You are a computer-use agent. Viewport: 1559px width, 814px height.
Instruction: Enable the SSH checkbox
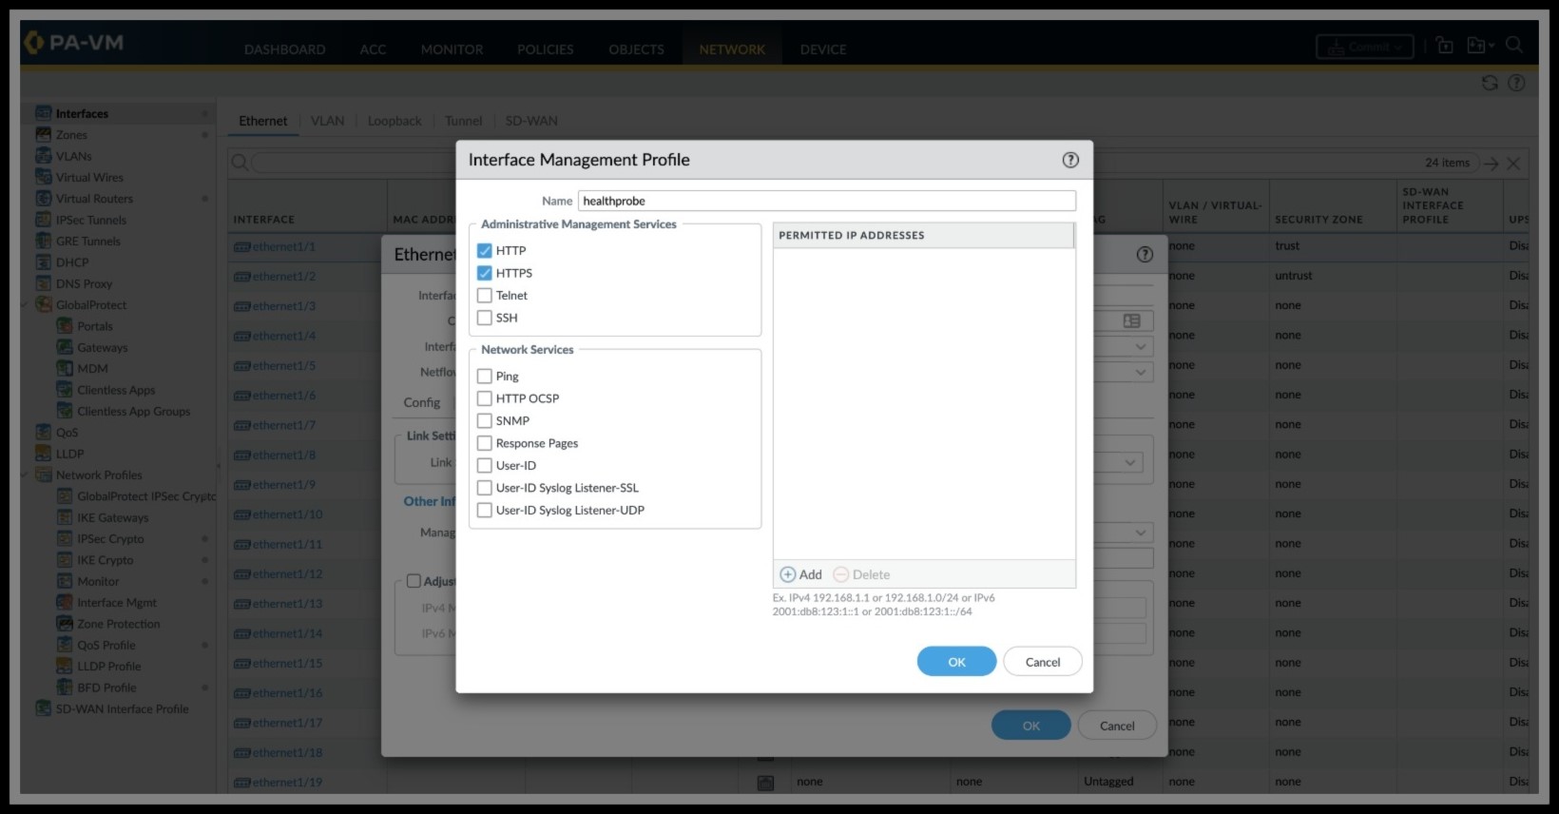[x=485, y=318]
